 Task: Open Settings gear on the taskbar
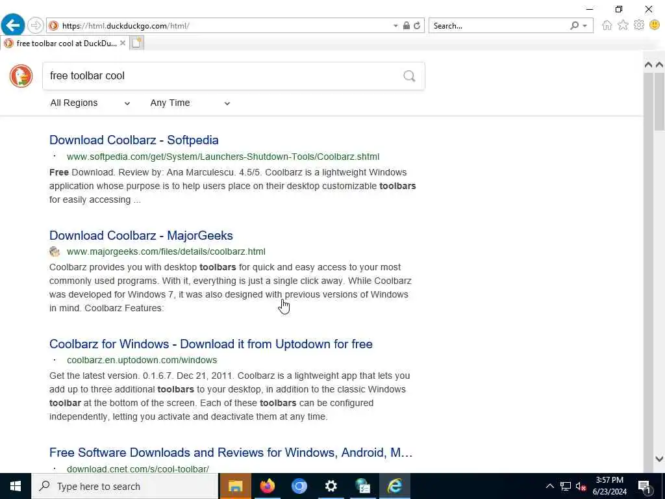pos(331,486)
